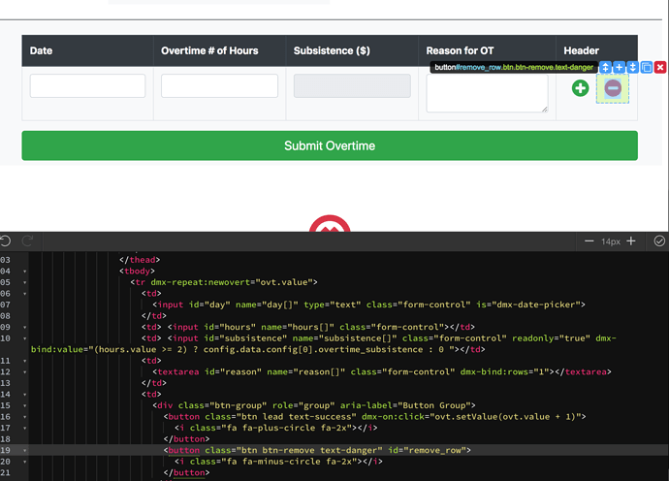Image resolution: width=669 pixels, height=481 pixels.
Task: Collapse the tbody code fold arrow
Action: 25,272
